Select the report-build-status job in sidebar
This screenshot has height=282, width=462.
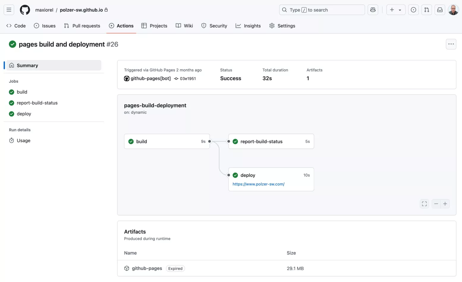pos(37,103)
